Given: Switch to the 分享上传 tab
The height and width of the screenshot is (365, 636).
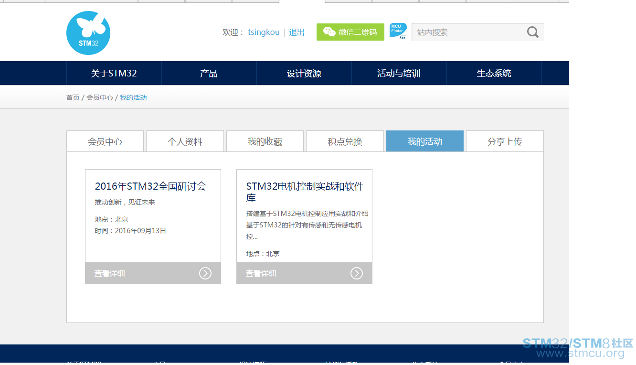Looking at the screenshot, I should click(x=505, y=141).
